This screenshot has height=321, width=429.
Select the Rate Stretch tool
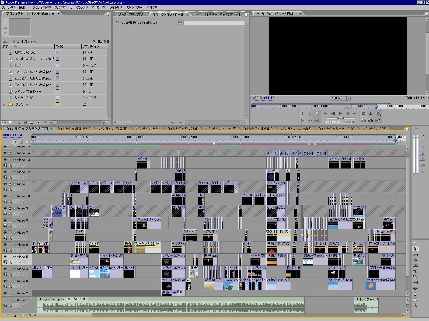(415, 271)
